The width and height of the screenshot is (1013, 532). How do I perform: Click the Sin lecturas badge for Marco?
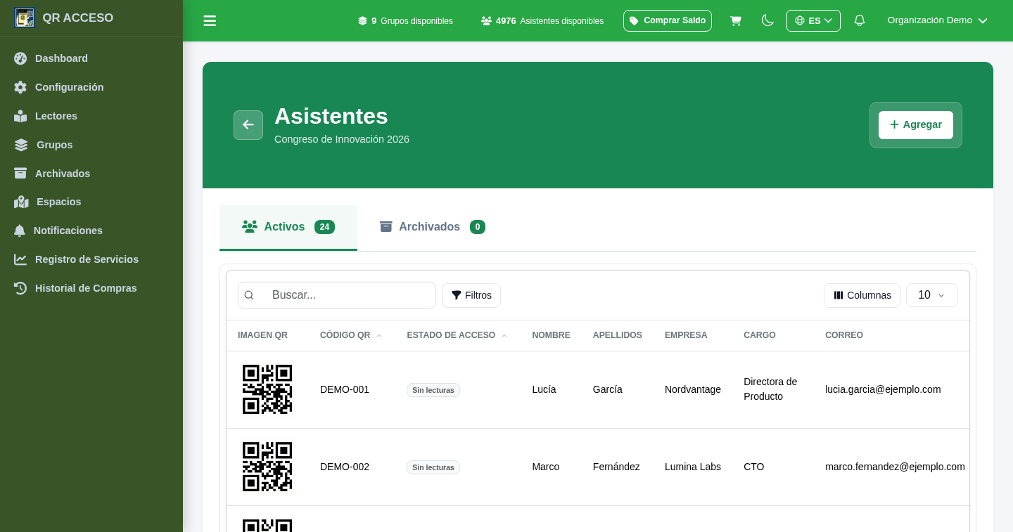[433, 467]
